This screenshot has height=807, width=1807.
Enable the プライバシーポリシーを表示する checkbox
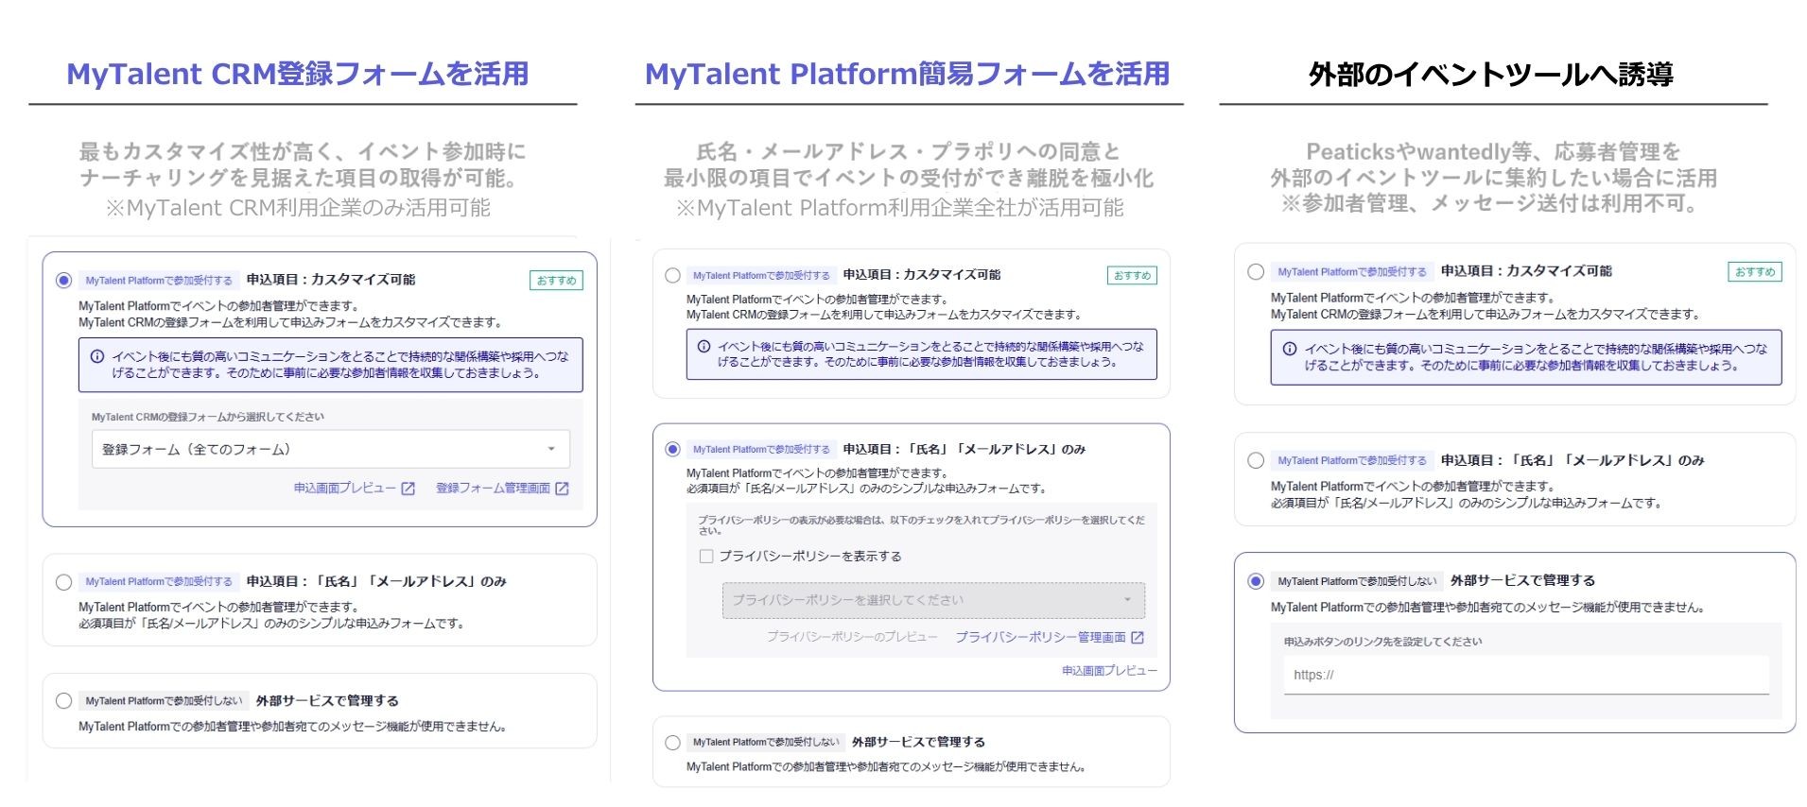point(706,557)
